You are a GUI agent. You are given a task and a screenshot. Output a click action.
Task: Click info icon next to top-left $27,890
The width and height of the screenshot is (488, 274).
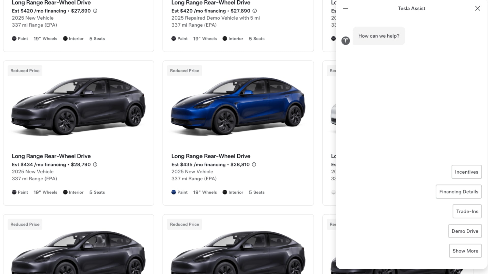click(95, 11)
